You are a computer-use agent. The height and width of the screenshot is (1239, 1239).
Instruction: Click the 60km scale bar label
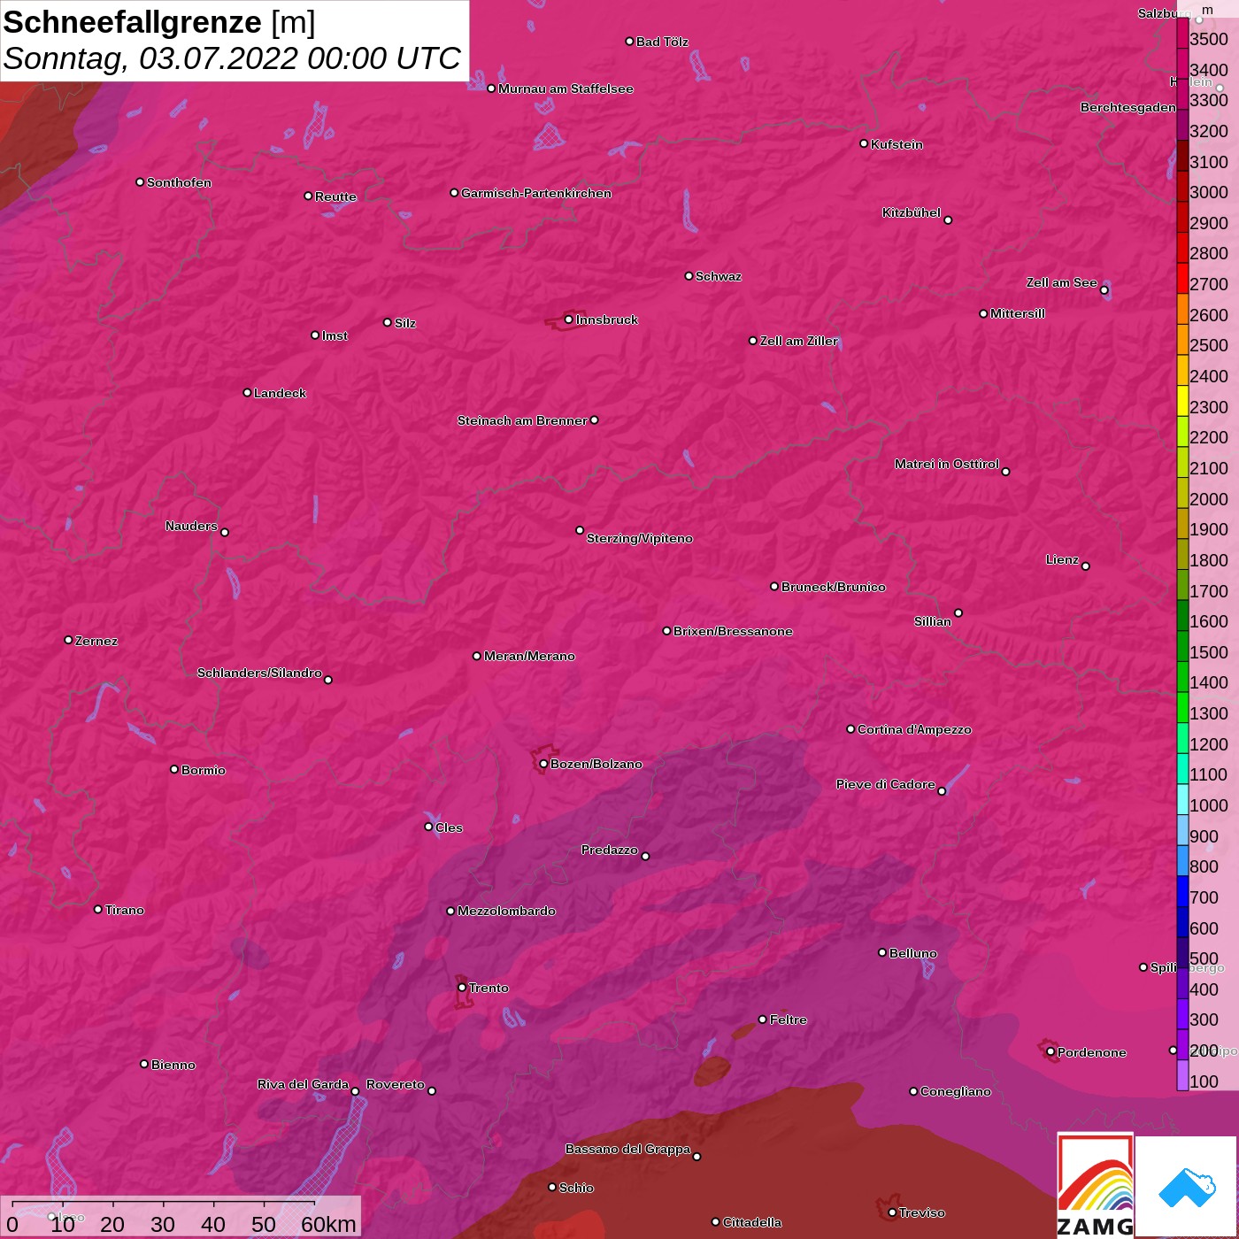point(328,1224)
